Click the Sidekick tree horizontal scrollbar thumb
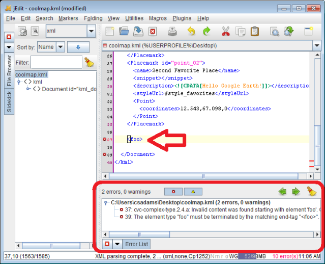The height and width of the screenshot is (264, 325). (x=51, y=246)
